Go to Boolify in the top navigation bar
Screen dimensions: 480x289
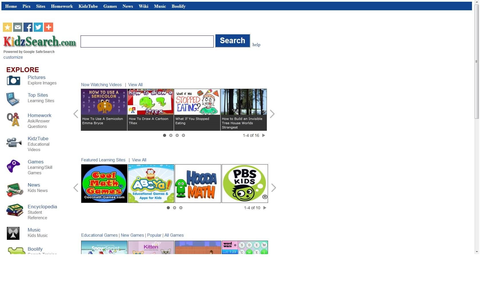pos(179,6)
